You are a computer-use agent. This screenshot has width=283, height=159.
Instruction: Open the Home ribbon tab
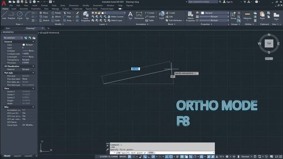tap(5, 9)
